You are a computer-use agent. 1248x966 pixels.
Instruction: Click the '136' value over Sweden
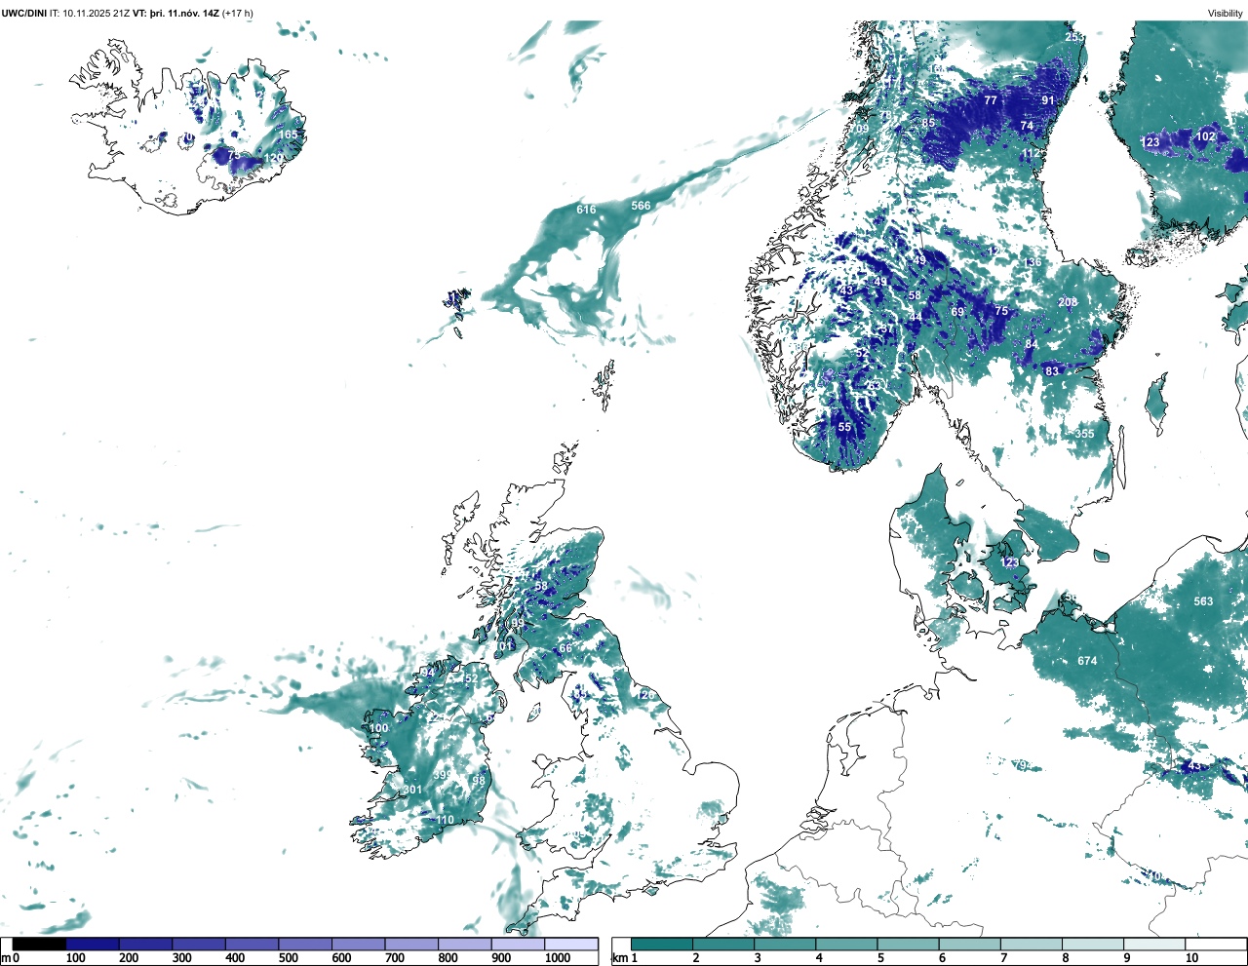(1033, 262)
